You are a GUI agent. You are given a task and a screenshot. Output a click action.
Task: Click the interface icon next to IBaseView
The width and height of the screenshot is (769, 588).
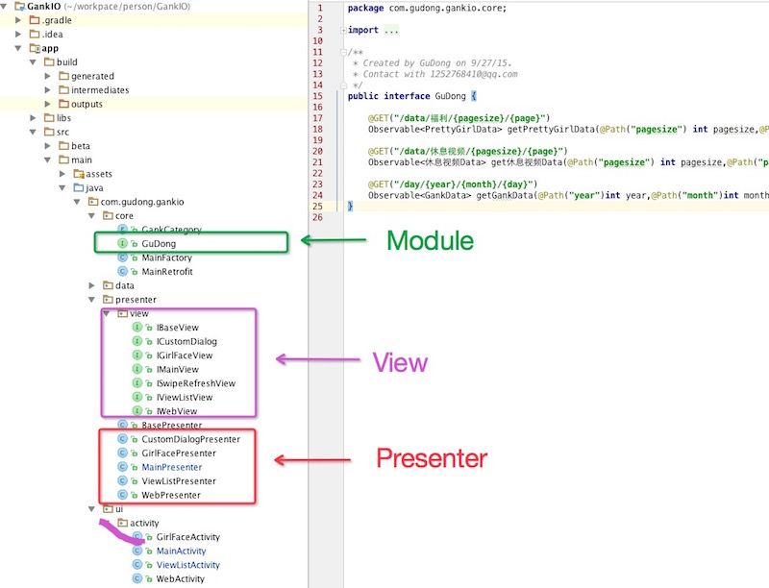click(136, 328)
